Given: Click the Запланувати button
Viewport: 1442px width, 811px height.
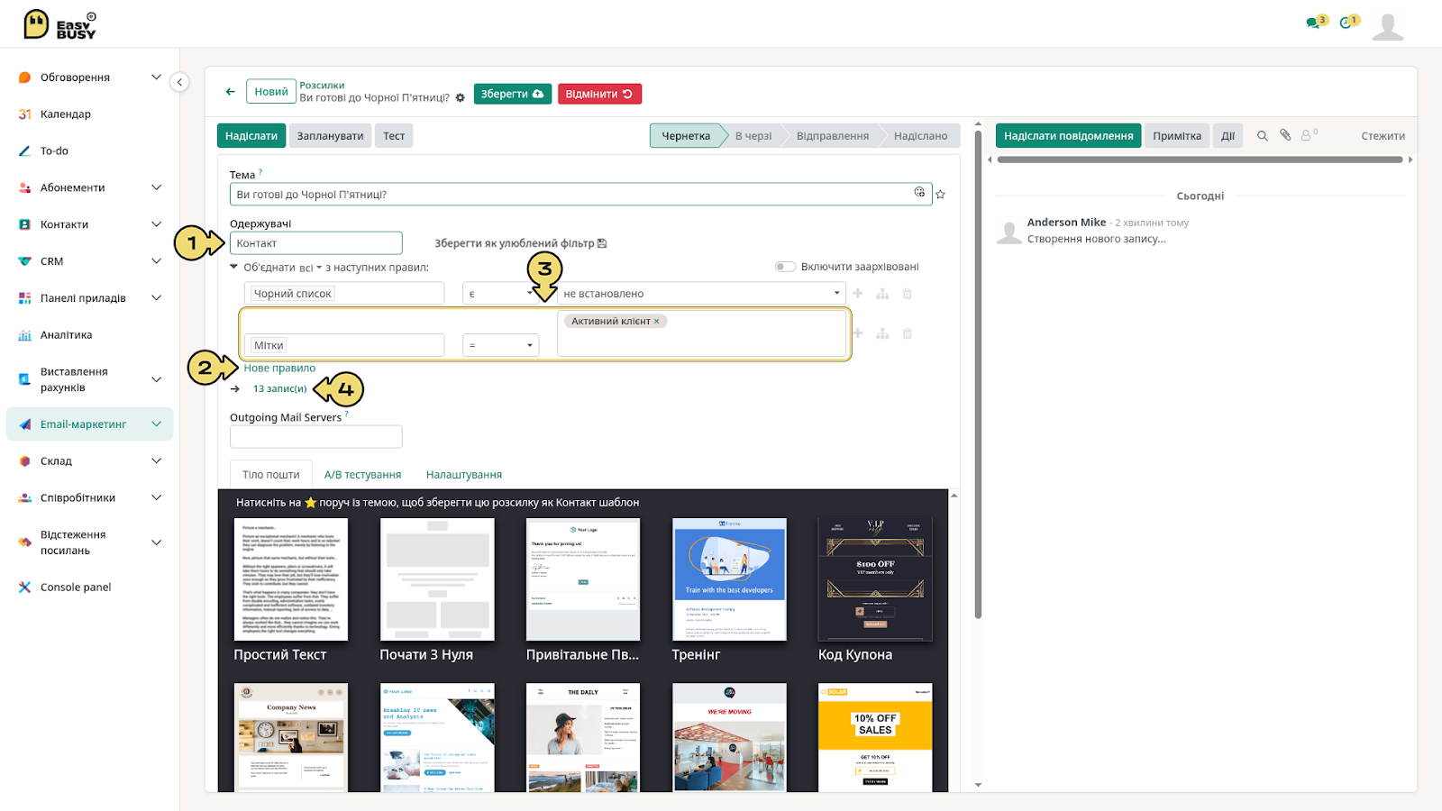Looking at the screenshot, I should click(x=330, y=136).
